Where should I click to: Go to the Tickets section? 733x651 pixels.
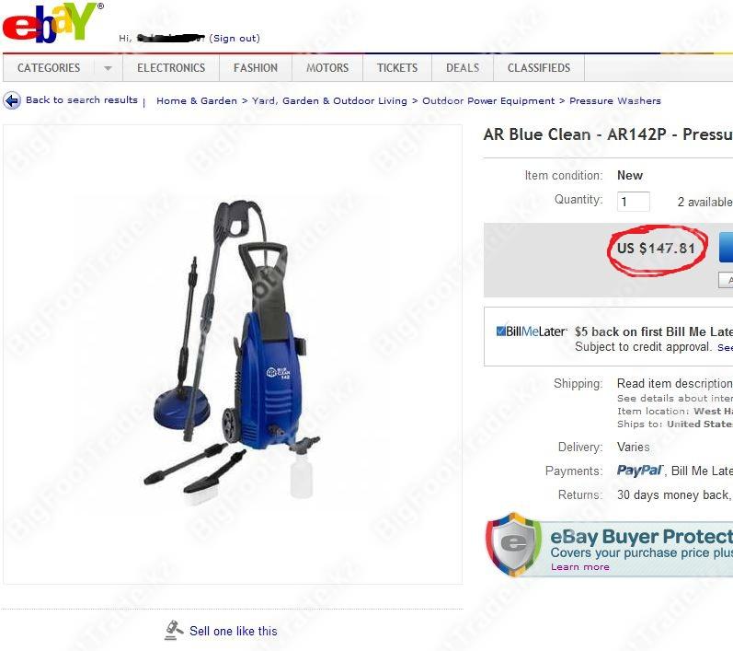(x=397, y=68)
